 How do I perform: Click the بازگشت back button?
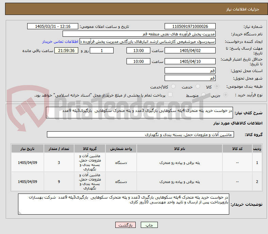[125, 225]
